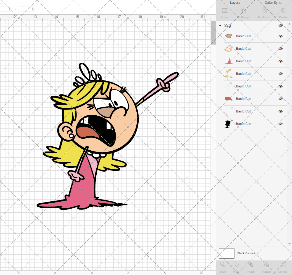Select the pink dress layer thumbnail
Image resolution: width=292 pixels, height=275 pixels.
[x=229, y=61]
